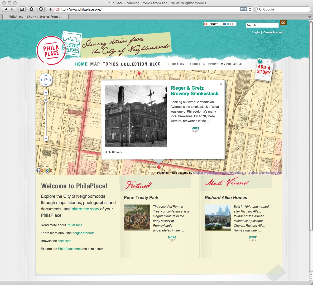The height and width of the screenshot is (285, 313).
Task: Open the Richard Allen Homes heading
Action: click(x=226, y=197)
